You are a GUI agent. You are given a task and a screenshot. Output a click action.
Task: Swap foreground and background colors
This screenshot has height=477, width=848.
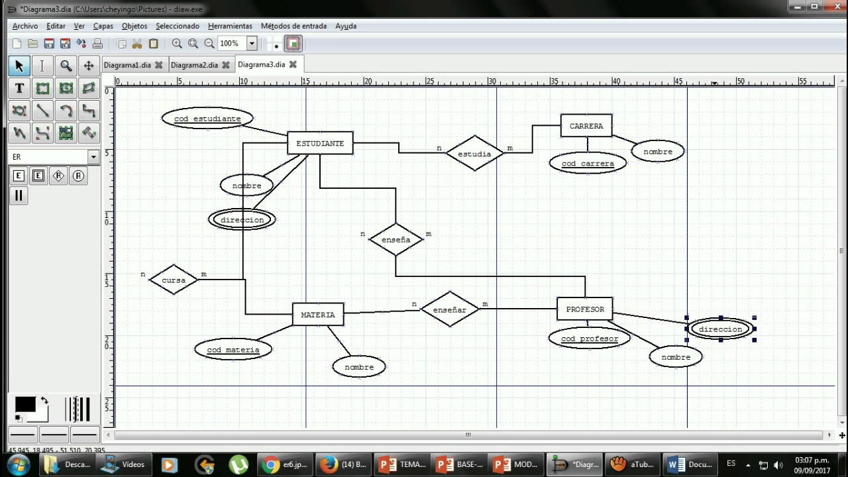[x=44, y=401]
